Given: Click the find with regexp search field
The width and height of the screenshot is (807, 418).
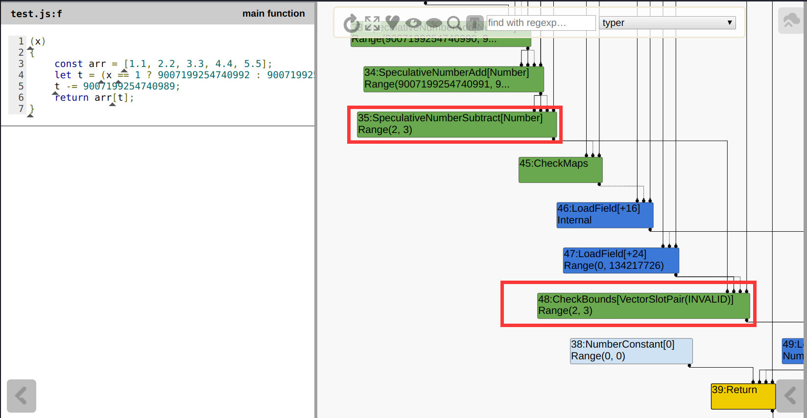Looking at the screenshot, I should tap(541, 23).
